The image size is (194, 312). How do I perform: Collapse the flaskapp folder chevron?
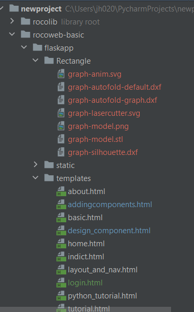(24, 47)
